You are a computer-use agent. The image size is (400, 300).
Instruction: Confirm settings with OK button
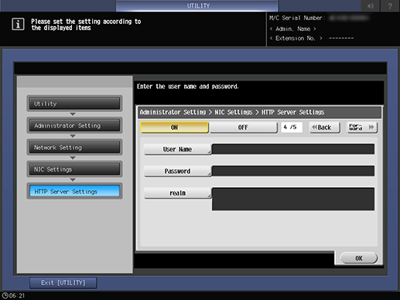(359, 258)
